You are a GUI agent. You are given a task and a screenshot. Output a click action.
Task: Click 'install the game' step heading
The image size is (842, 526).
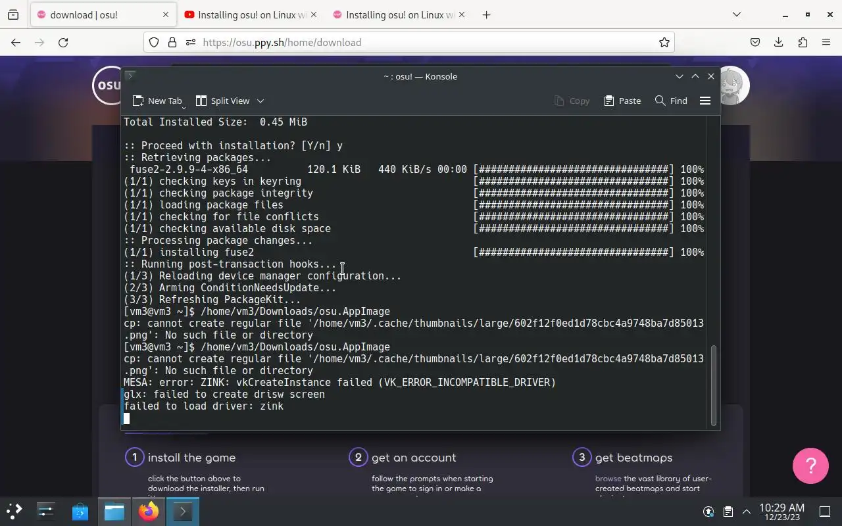coord(191,458)
